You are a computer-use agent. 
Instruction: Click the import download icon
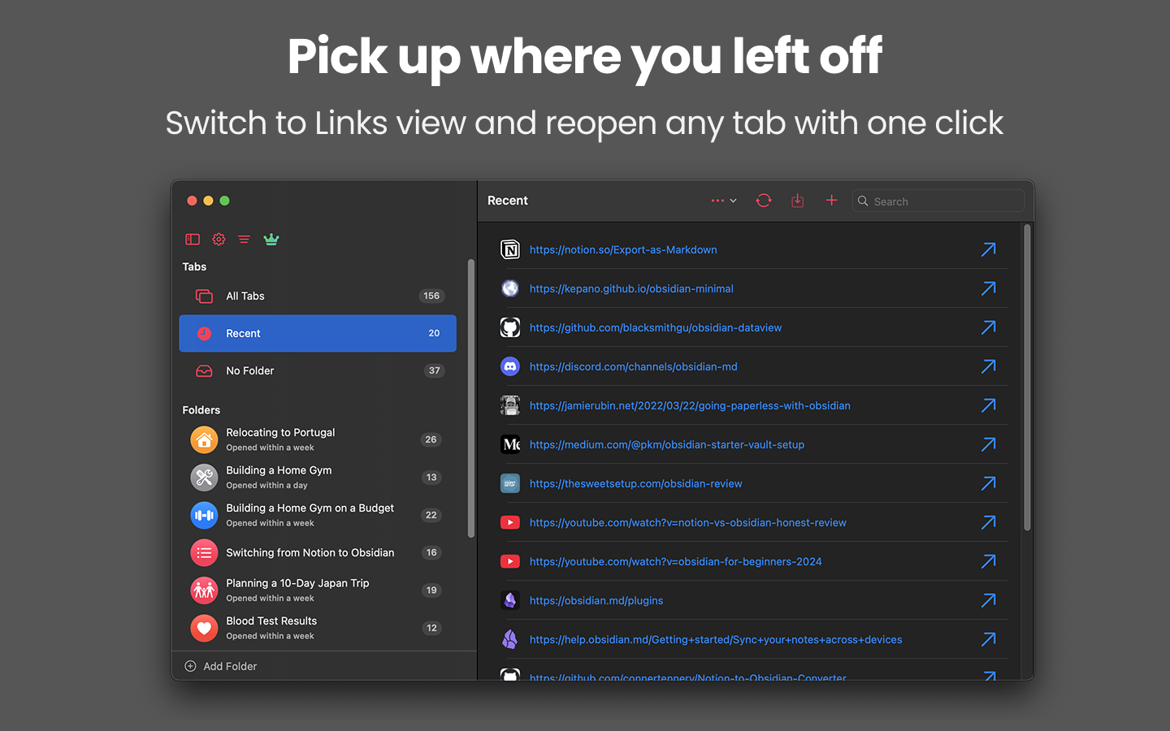tap(798, 201)
